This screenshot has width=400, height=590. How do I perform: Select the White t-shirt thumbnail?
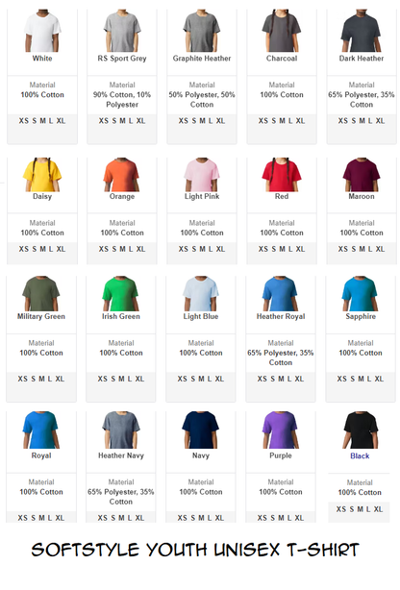(x=42, y=31)
